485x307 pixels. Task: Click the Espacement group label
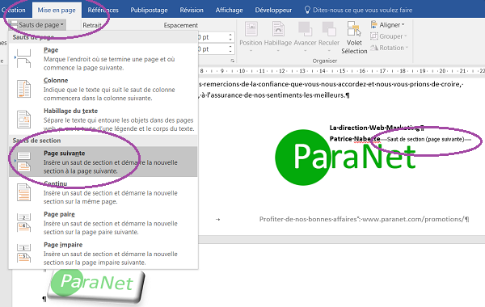pos(180,25)
